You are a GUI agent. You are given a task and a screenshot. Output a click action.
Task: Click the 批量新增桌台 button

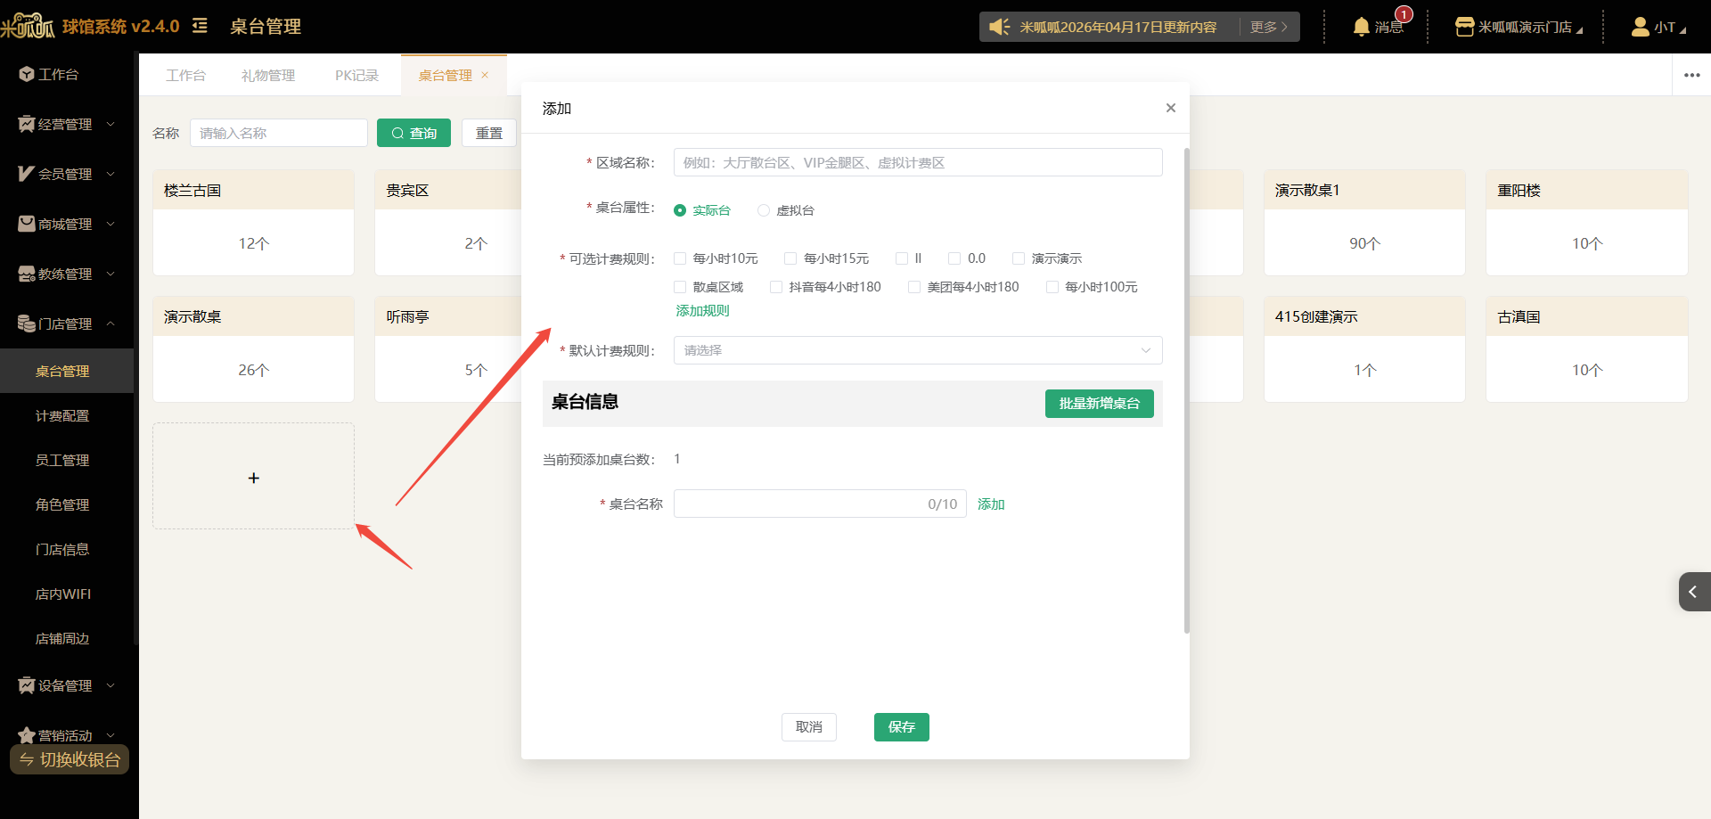(x=1100, y=404)
